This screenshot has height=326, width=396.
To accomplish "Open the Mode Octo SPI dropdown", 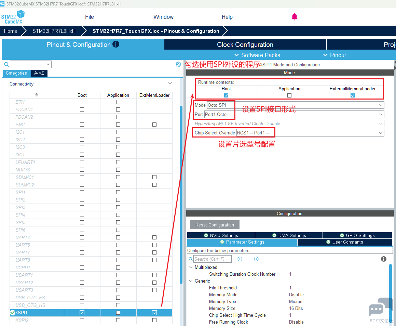I will tap(380, 105).
